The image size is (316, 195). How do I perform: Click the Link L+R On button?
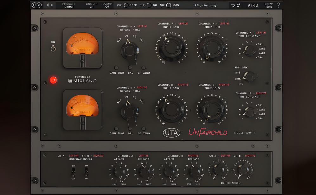(x=92, y=5)
